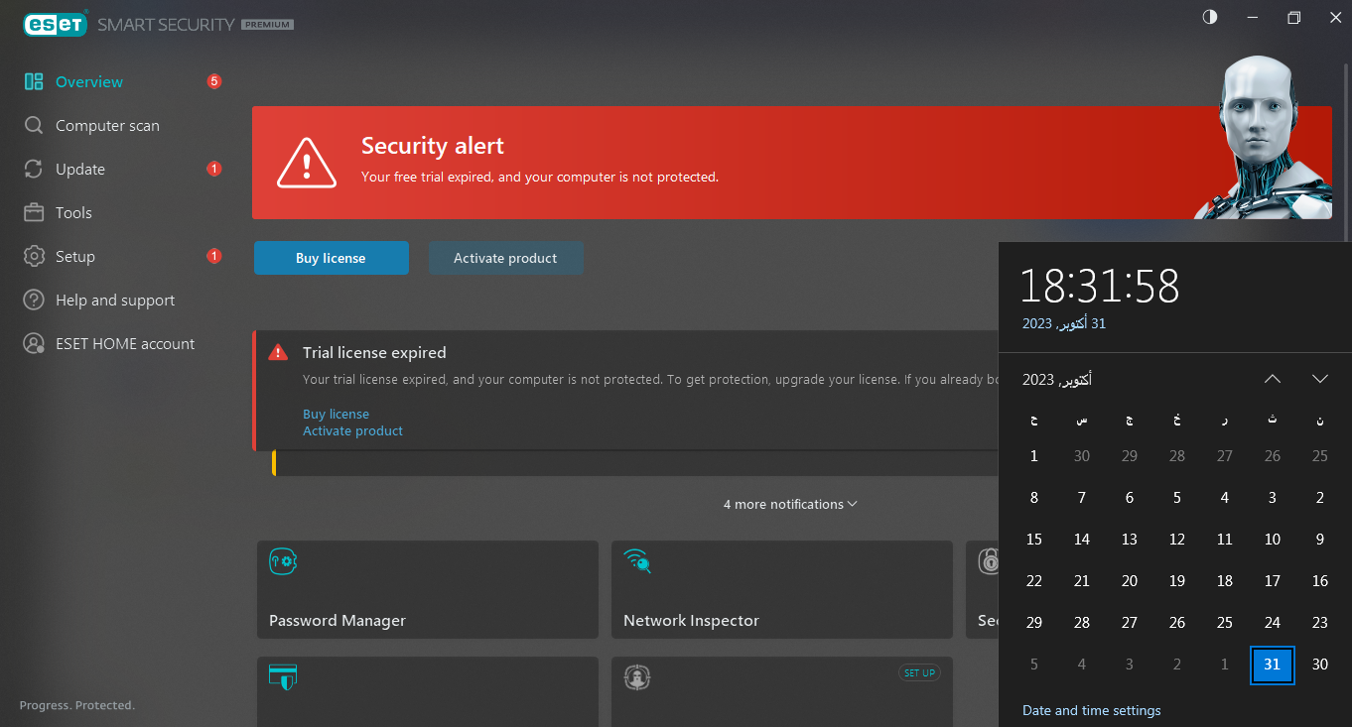This screenshot has height=727, width=1352.
Task: Open ESET HOME account
Action: 125,344
